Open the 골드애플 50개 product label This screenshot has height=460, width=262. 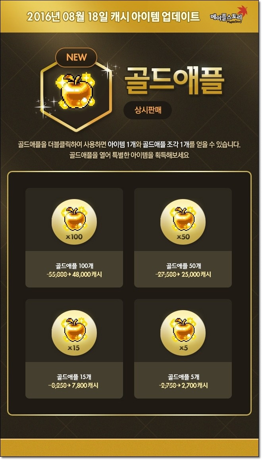pos(183,266)
